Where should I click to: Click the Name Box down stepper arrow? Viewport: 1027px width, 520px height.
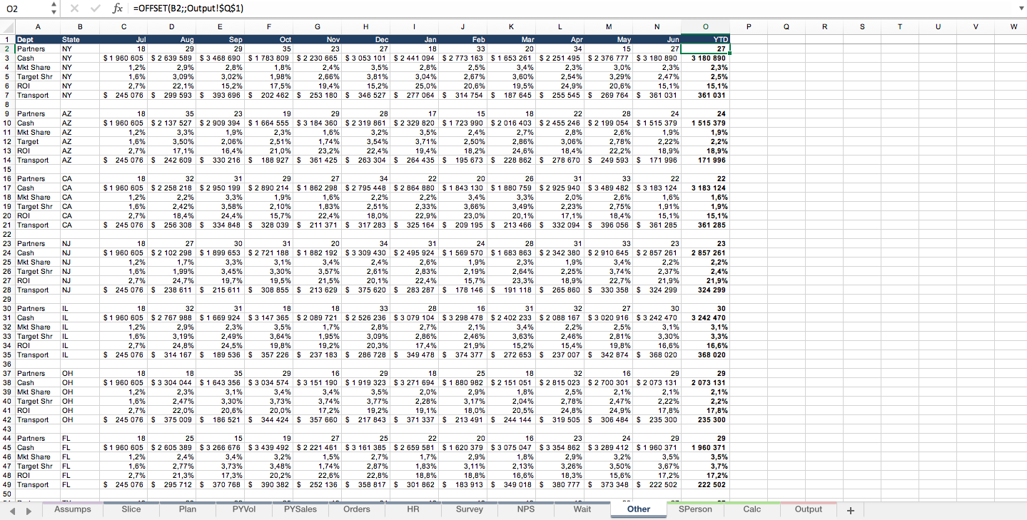click(x=53, y=12)
